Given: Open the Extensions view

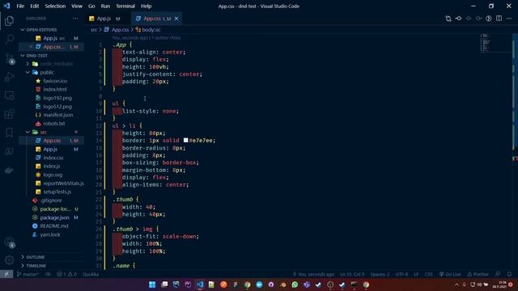Looking at the screenshot, I should (x=9, y=114).
